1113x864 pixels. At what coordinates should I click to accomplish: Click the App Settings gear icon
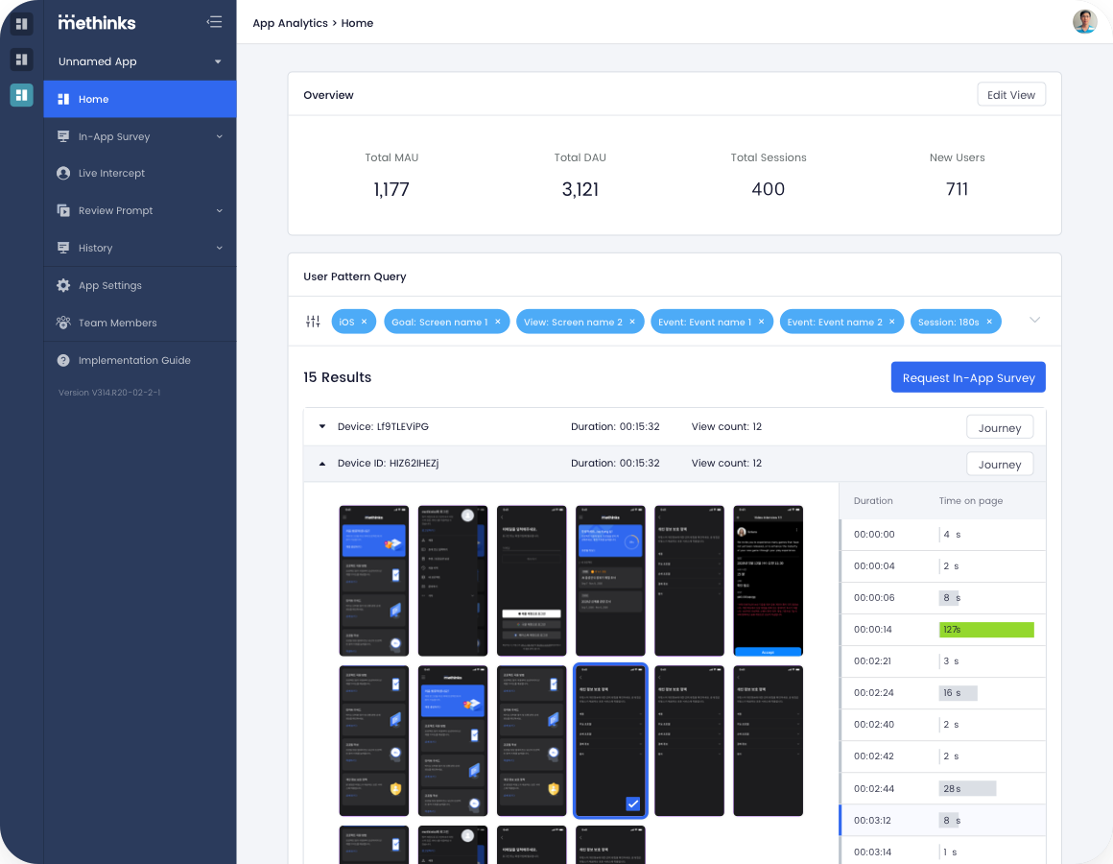(x=63, y=285)
